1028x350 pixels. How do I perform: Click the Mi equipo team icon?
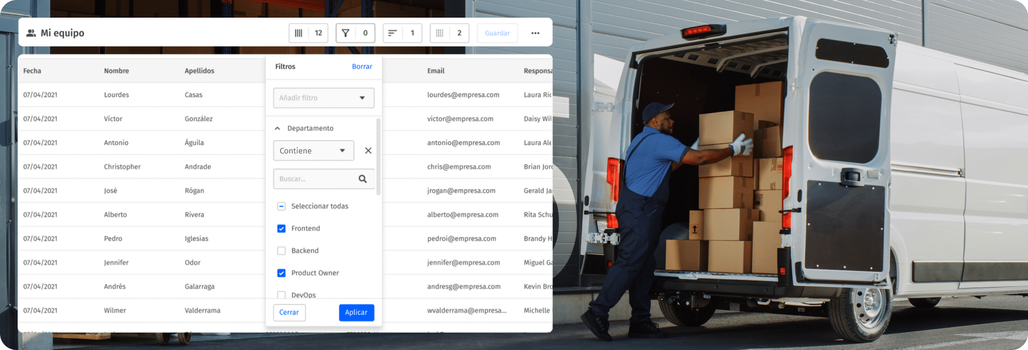click(x=31, y=33)
